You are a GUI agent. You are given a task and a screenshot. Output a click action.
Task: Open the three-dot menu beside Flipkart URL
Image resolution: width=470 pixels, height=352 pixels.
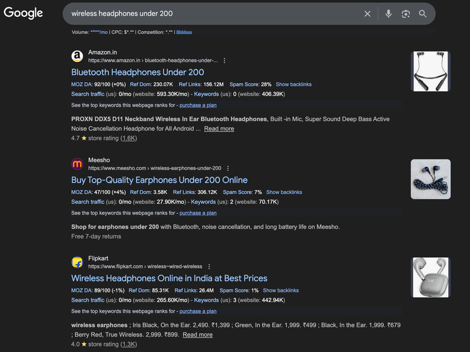point(209,266)
